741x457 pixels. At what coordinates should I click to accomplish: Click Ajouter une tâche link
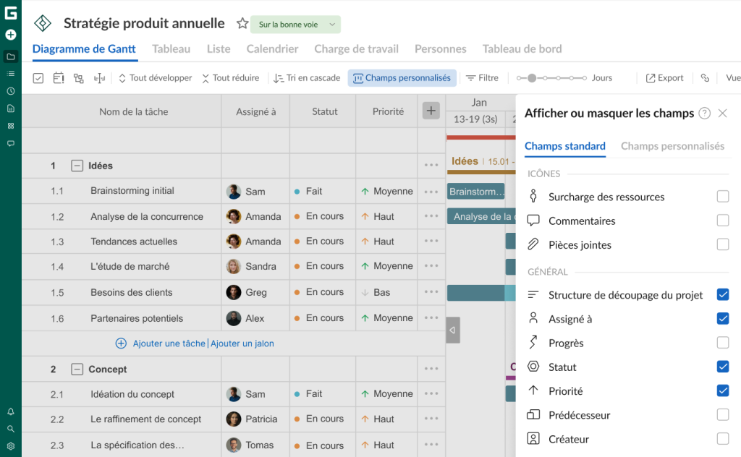[x=169, y=343]
